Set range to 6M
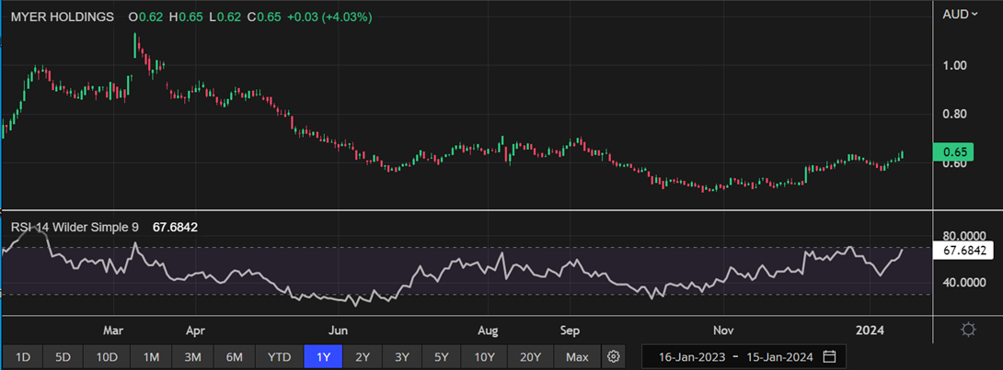Viewport: 1003px width, 370px height. [234, 356]
